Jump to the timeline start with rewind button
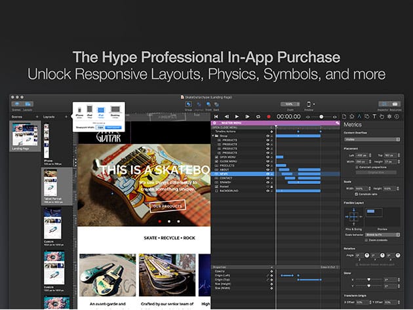The image size is (413, 310). click(x=216, y=117)
